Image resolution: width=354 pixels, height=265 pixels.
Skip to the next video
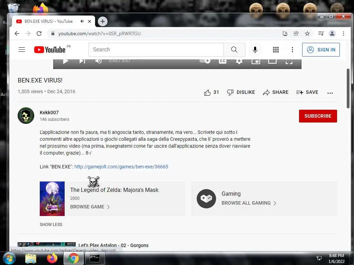pyautogui.click(x=82, y=61)
